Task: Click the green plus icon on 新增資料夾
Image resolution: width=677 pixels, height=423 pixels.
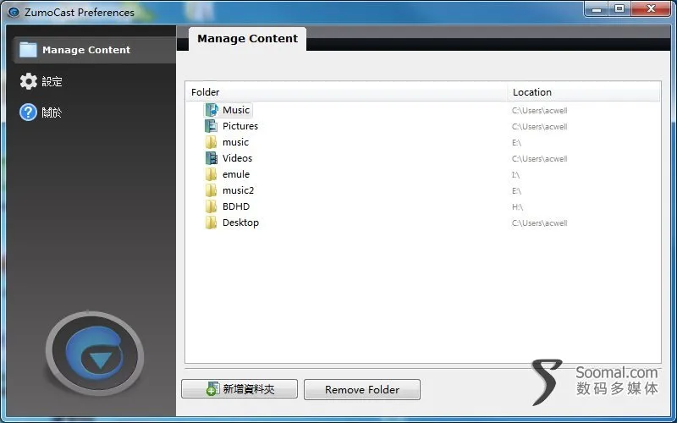Action: [212, 389]
